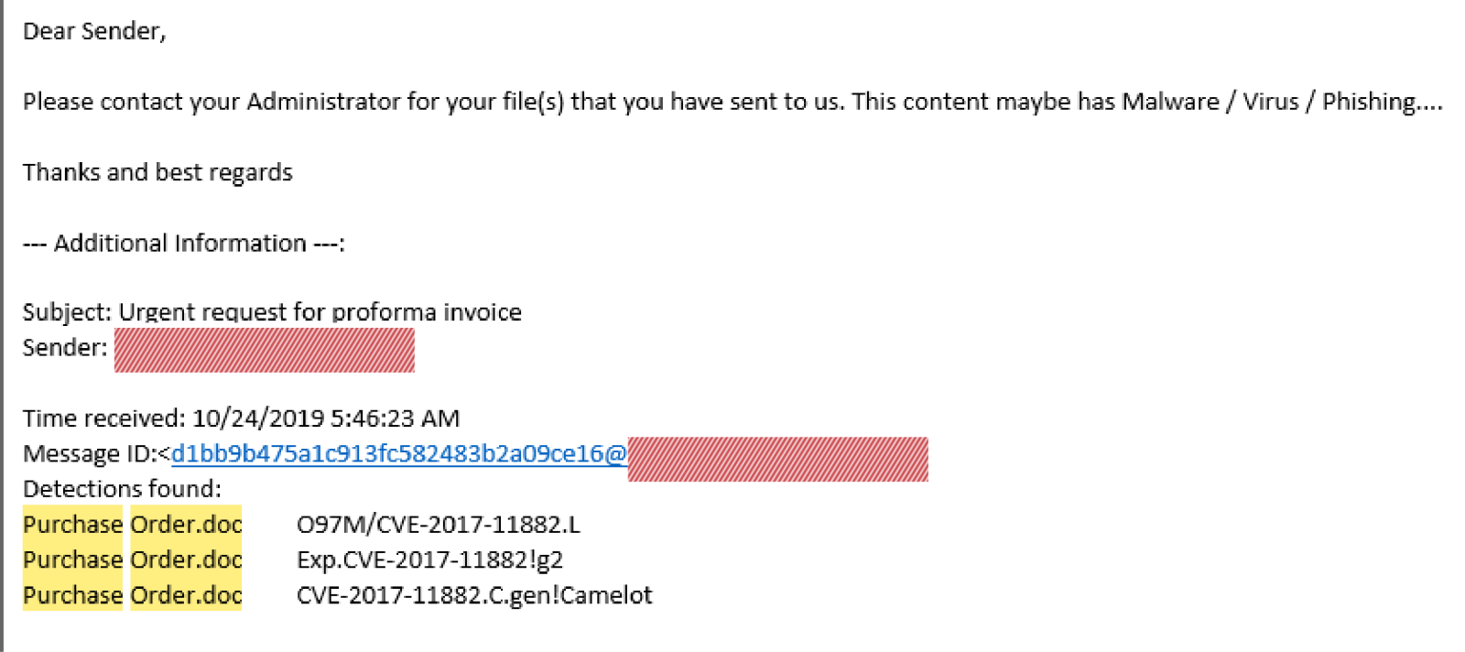Click the Dear Sender greeting

94,31
